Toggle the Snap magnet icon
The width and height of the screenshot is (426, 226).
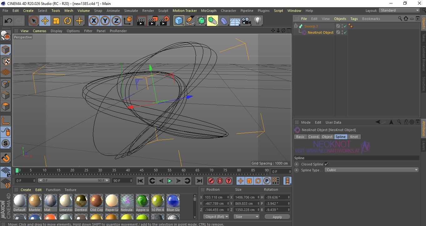[6, 158]
